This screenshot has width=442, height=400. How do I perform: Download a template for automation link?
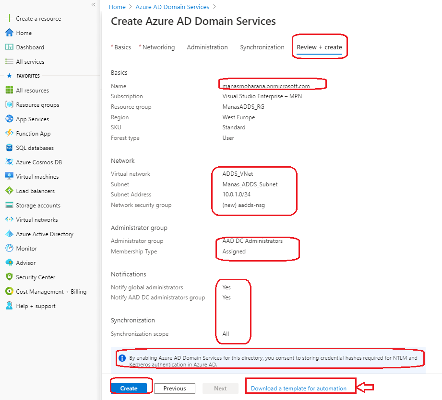pos(299,389)
